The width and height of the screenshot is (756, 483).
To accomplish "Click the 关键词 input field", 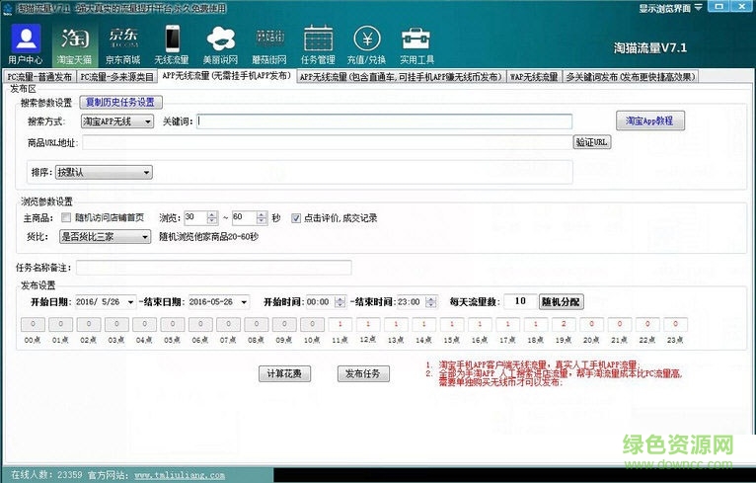I will [384, 121].
